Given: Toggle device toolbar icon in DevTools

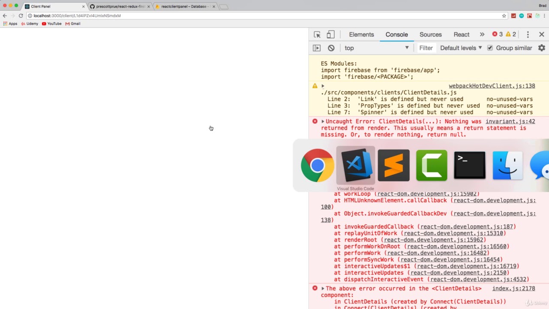Looking at the screenshot, I should [x=331, y=34].
